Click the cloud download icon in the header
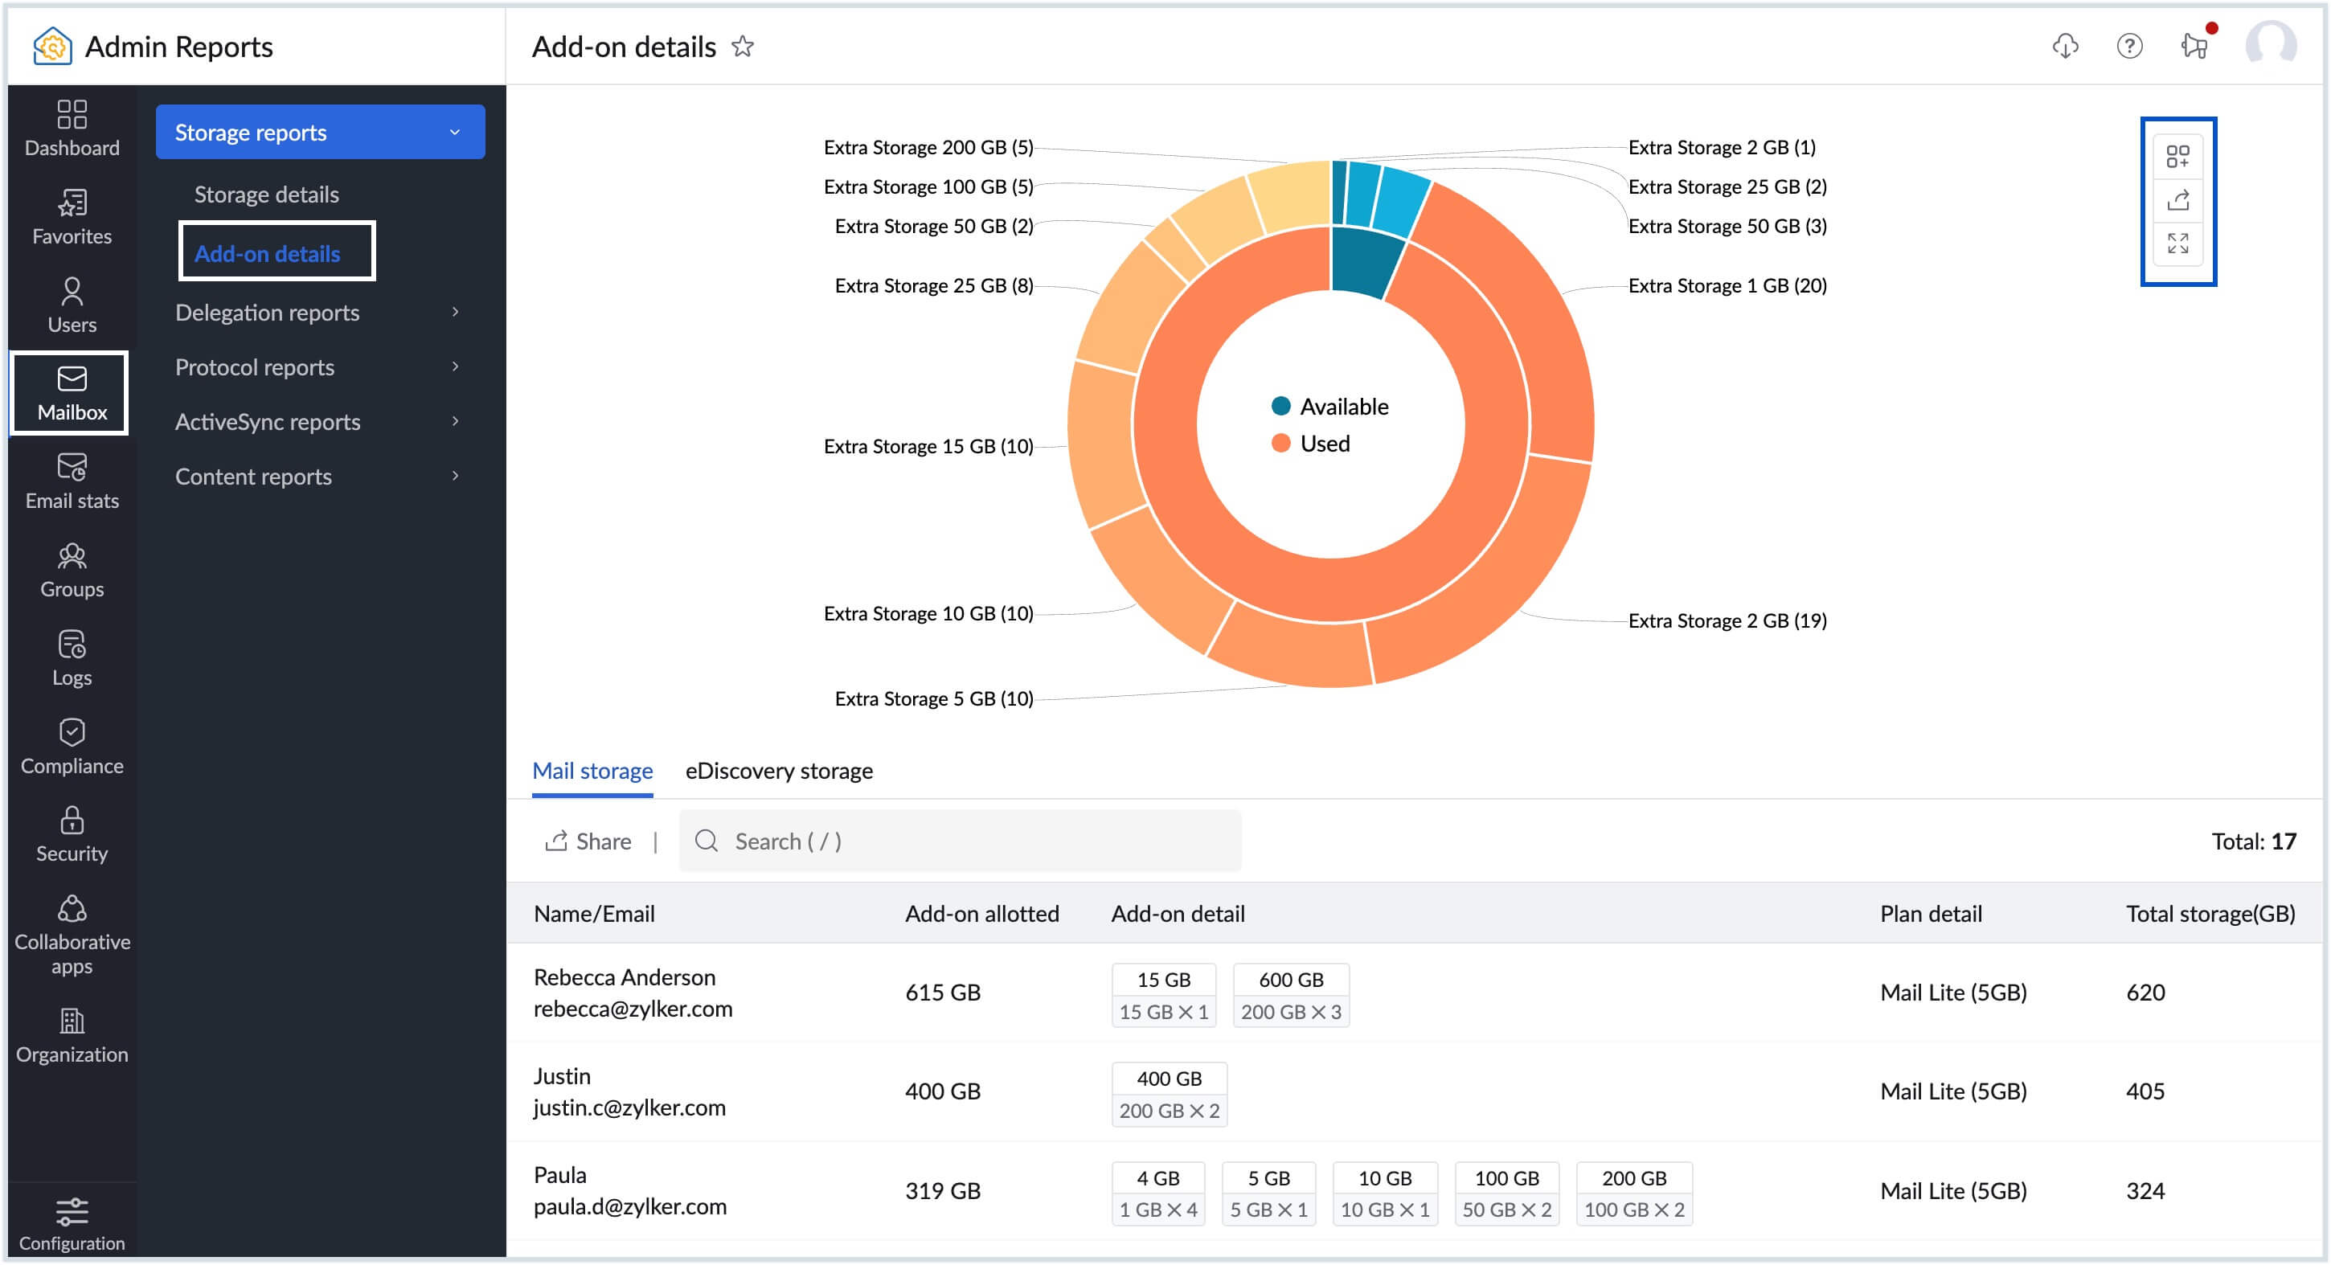This screenshot has width=2331, height=1265. (2064, 46)
